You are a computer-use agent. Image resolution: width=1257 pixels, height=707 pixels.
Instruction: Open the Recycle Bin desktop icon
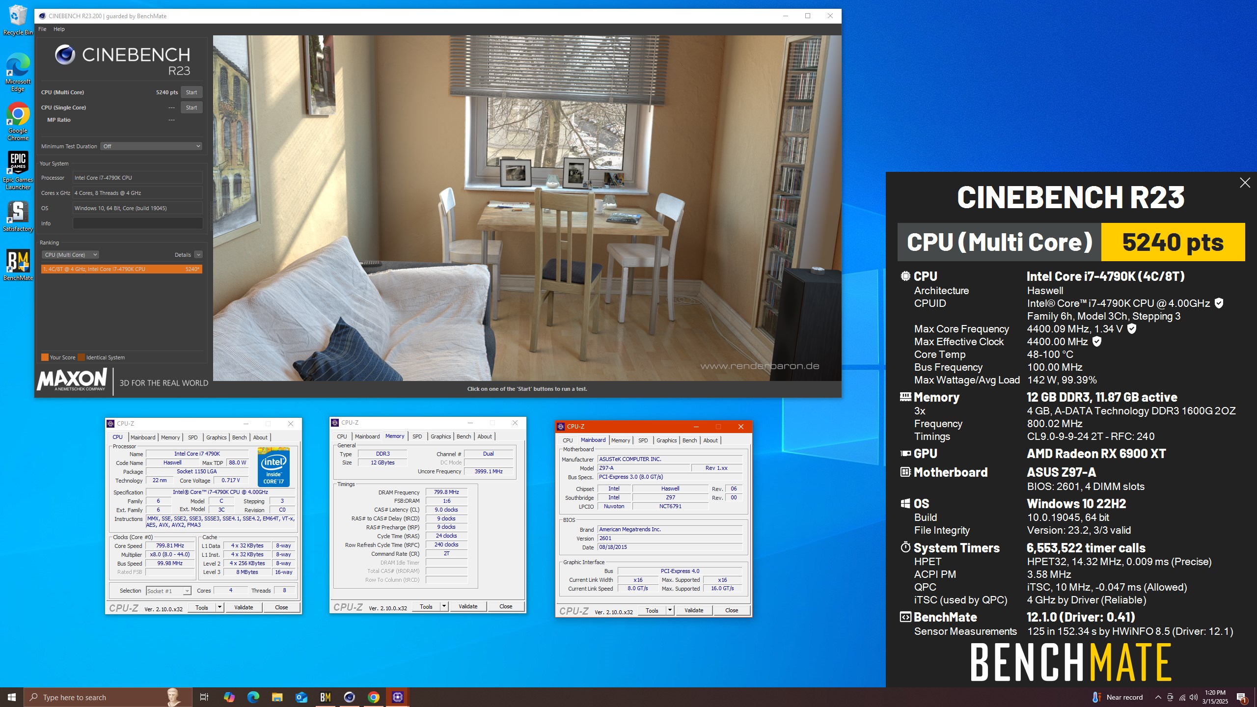[18, 20]
